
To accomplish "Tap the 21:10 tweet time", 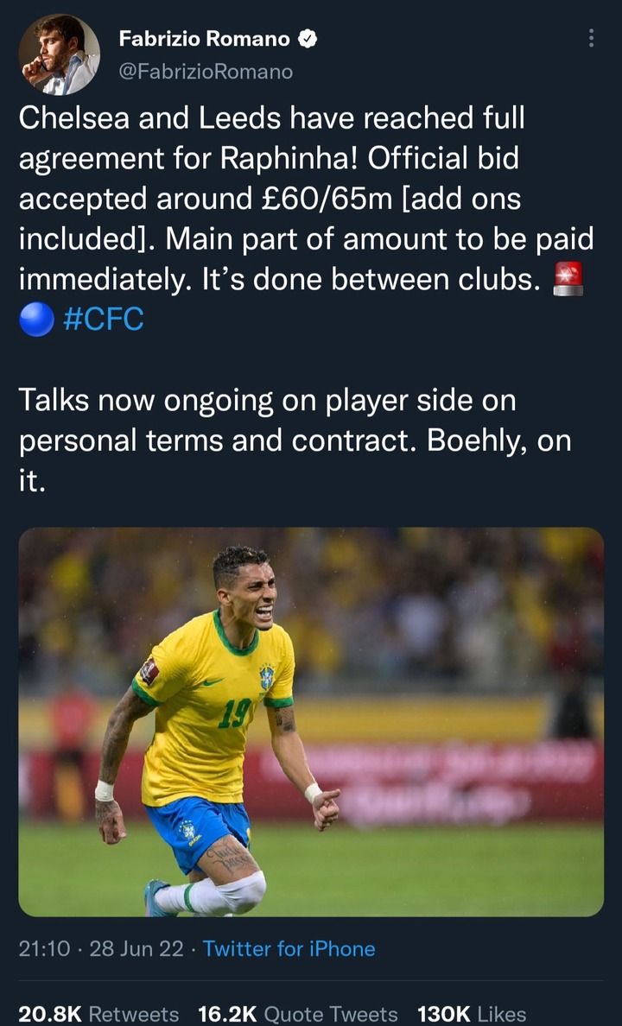I will [44, 949].
